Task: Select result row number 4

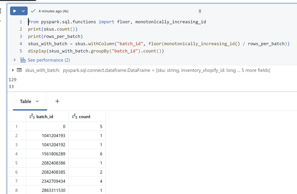Action: pyautogui.click(x=16, y=153)
